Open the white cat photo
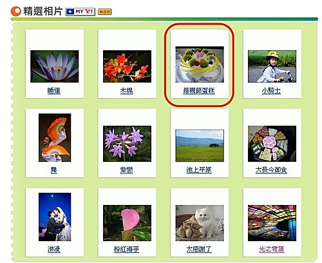Viewport: 322px width, 263px height. click(x=200, y=223)
